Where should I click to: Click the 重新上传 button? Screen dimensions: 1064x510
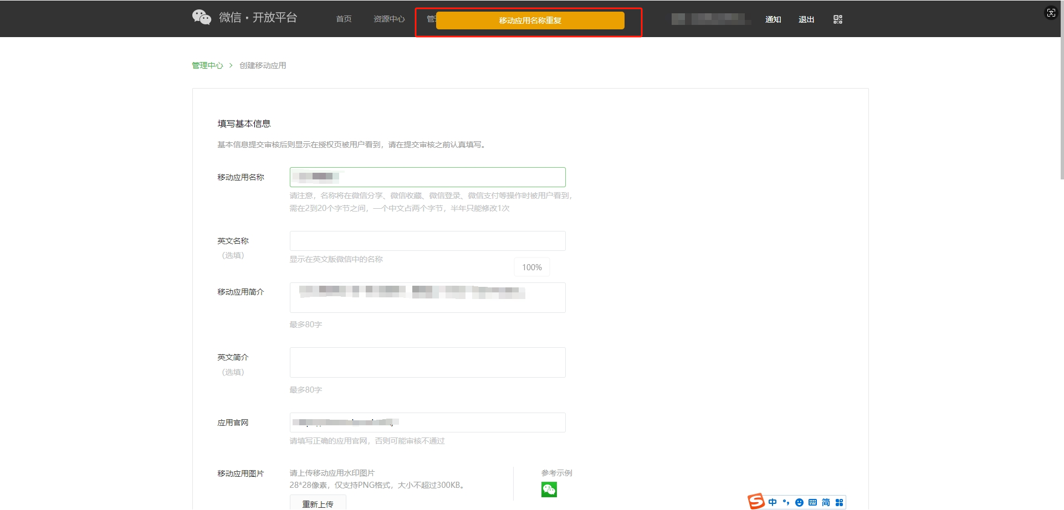[x=318, y=503]
